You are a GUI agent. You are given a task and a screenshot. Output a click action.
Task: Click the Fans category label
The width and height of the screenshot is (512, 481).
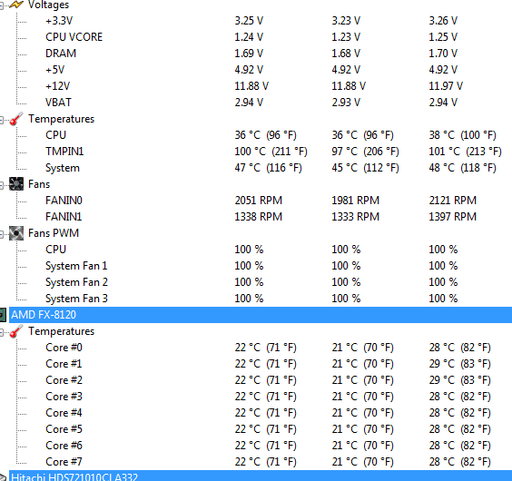coord(39,184)
